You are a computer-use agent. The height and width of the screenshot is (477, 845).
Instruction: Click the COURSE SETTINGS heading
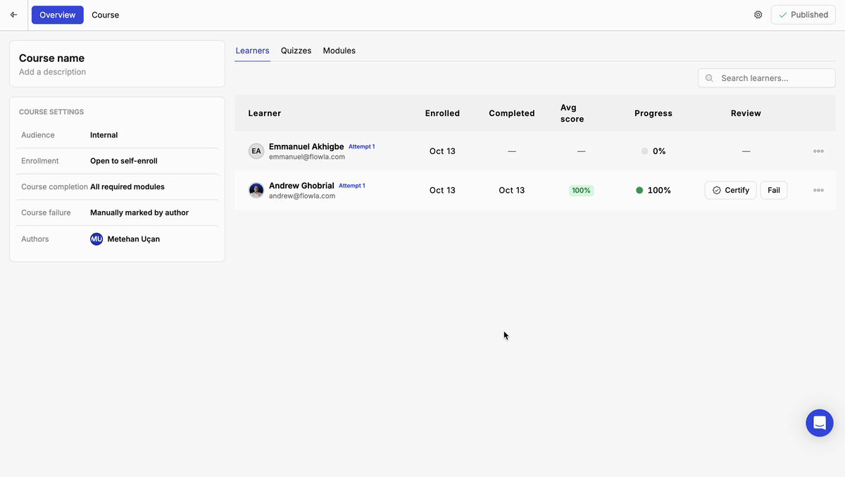click(x=51, y=112)
